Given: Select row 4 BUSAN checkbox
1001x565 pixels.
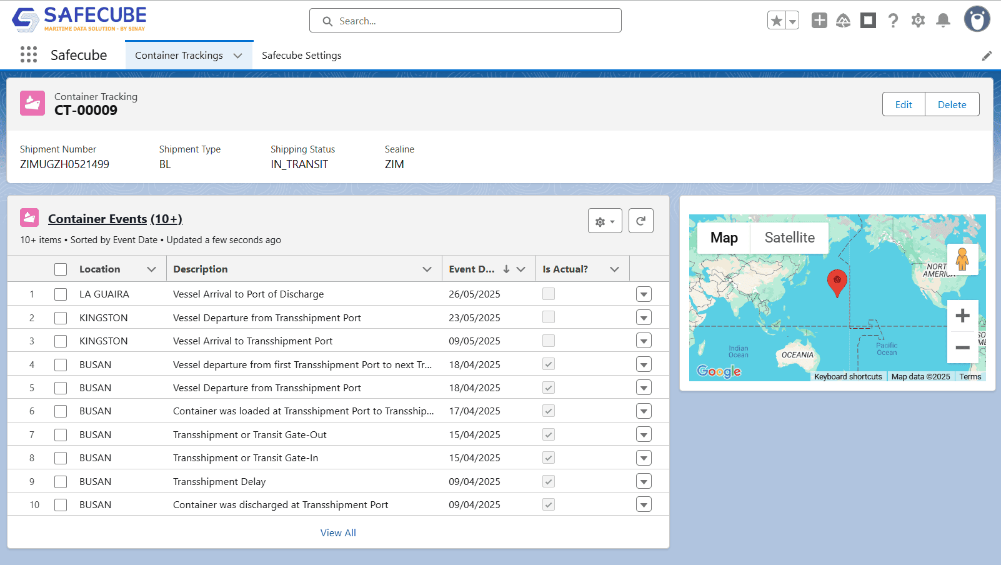Looking at the screenshot, I should 61,365.
